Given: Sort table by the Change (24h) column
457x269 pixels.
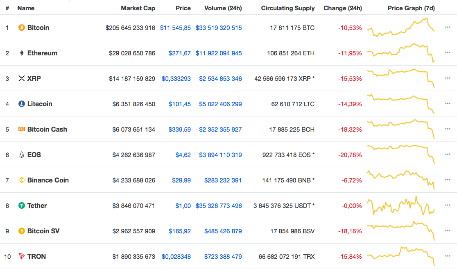Looking at the screenshot, I should [x=343, y=8].
